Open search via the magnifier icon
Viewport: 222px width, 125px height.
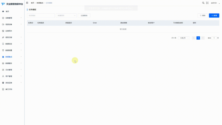203,3
